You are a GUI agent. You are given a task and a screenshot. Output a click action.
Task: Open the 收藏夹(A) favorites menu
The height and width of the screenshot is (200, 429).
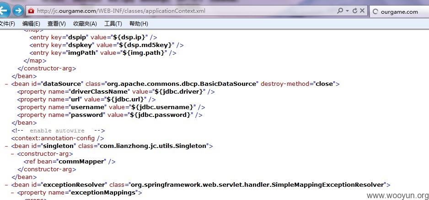tap(85, 24)
